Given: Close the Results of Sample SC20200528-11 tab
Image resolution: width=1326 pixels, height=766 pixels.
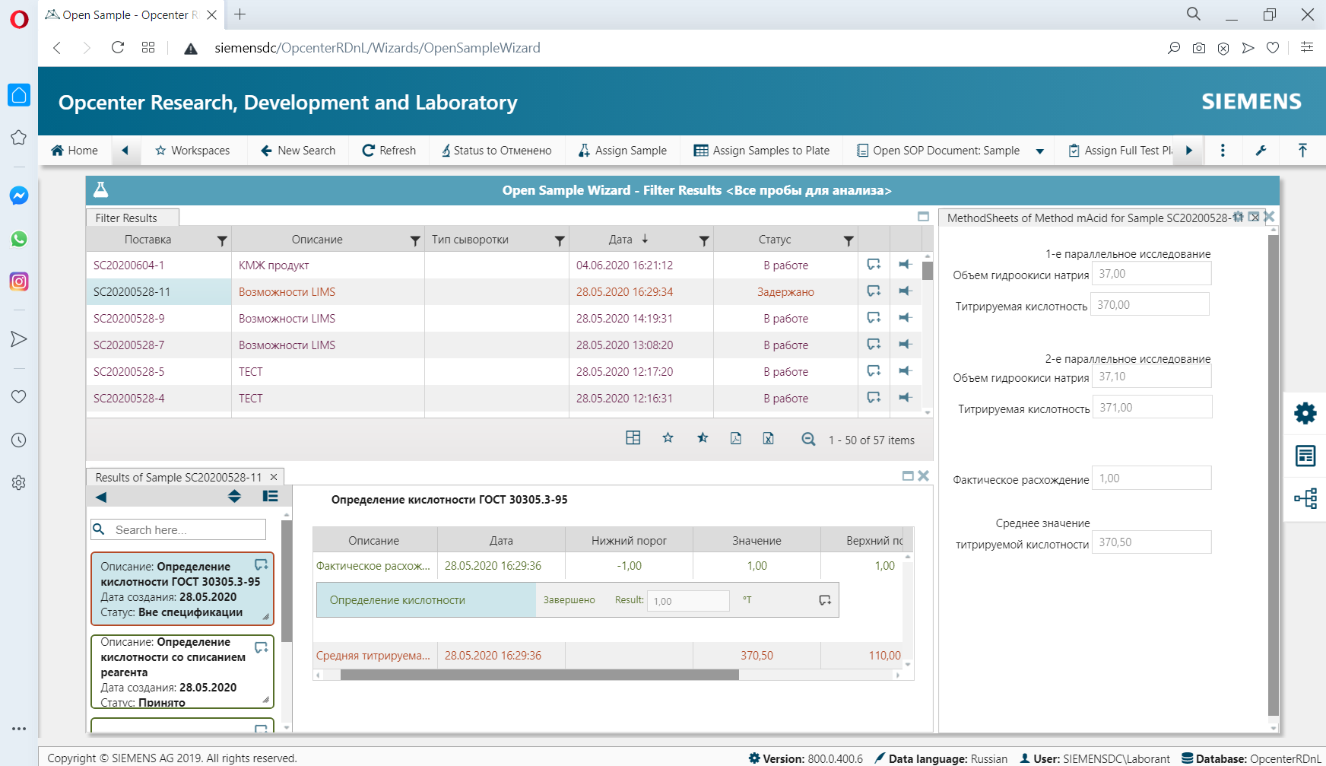Looking at the screenshot, I should coord(274,477).
